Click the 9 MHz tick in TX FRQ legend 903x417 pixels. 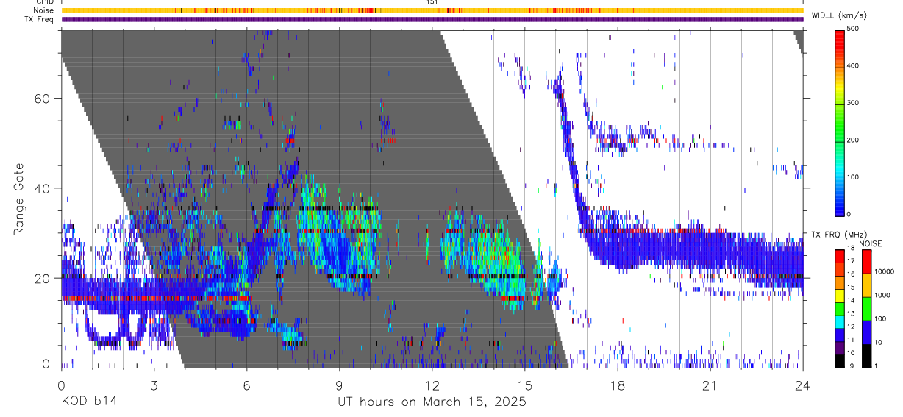click(851, 366)
